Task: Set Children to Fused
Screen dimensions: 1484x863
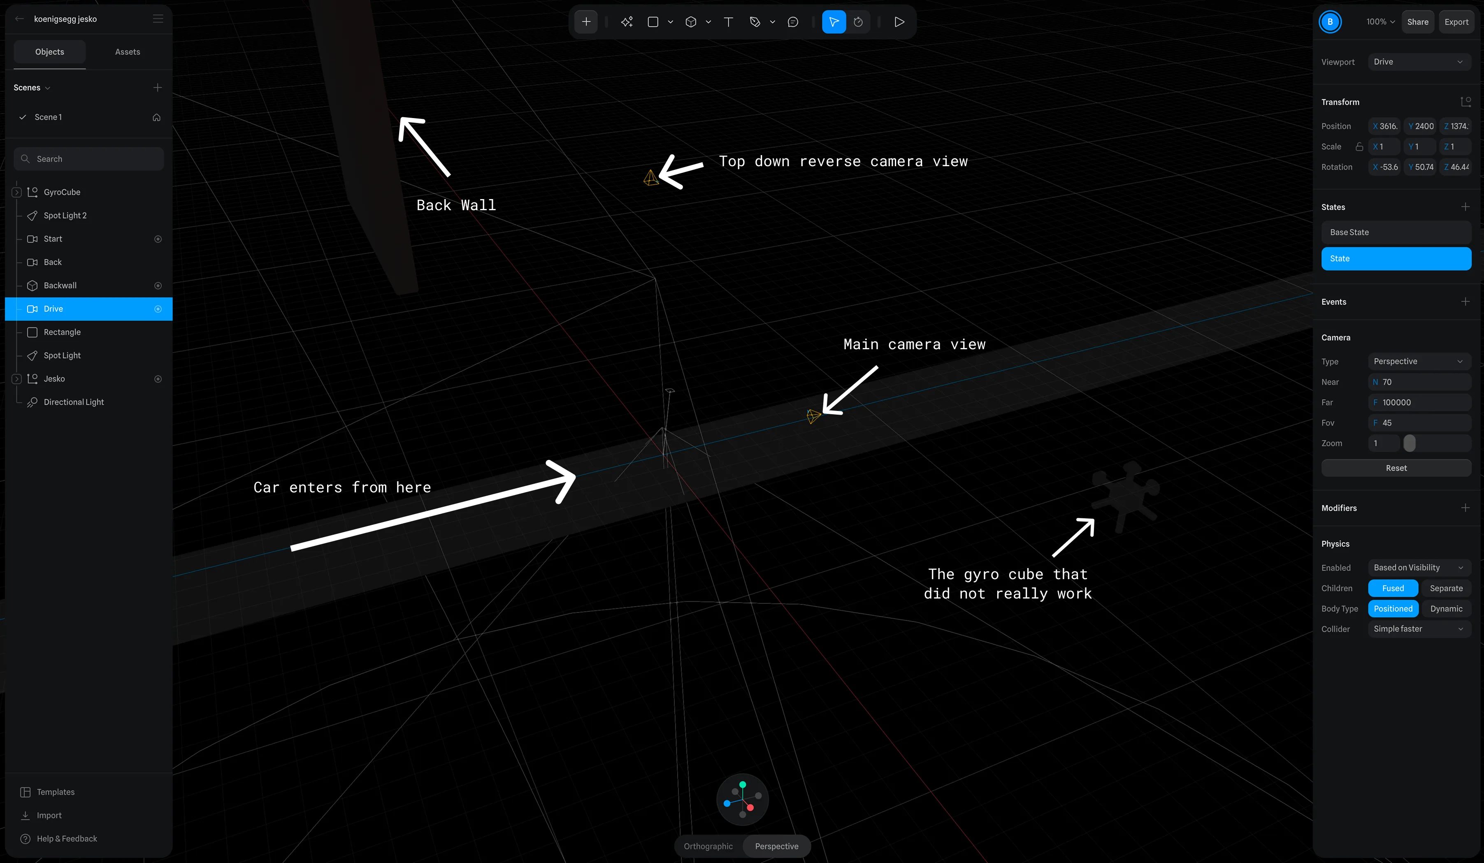Action: [1393, 588]
